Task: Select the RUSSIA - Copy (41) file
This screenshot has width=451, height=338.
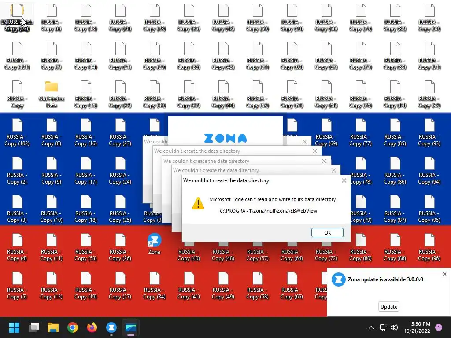Action: pyautogui.click(x=189, y=285)
